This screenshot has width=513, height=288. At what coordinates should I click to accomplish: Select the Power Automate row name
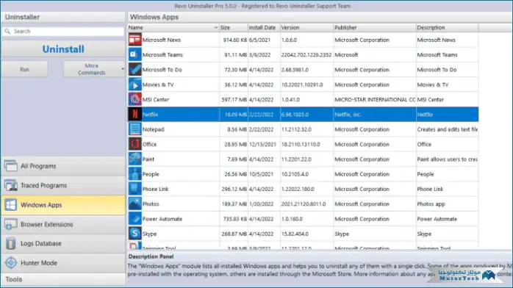click(x=162, y=219)
